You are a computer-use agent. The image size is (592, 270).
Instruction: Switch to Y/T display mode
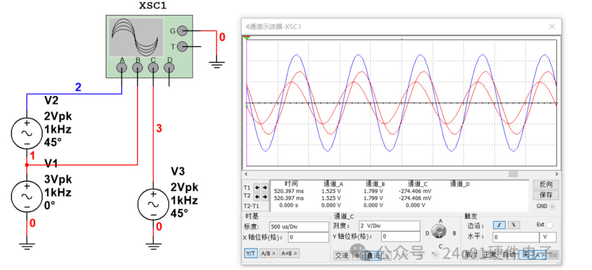(x=251, y=253)
